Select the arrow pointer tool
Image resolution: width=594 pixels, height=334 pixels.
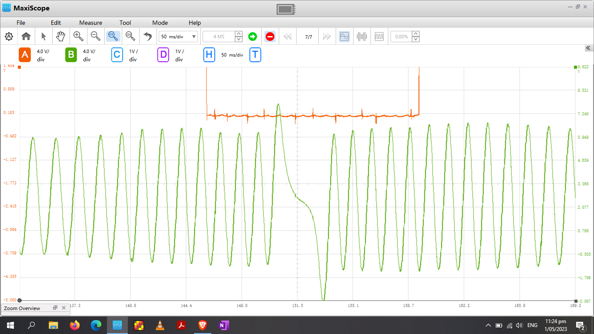coord(43,37)
